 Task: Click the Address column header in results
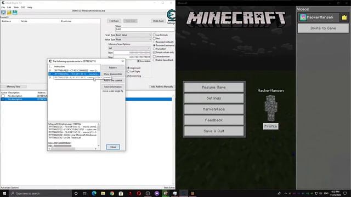pyautogui.click(x=6, y=21)
